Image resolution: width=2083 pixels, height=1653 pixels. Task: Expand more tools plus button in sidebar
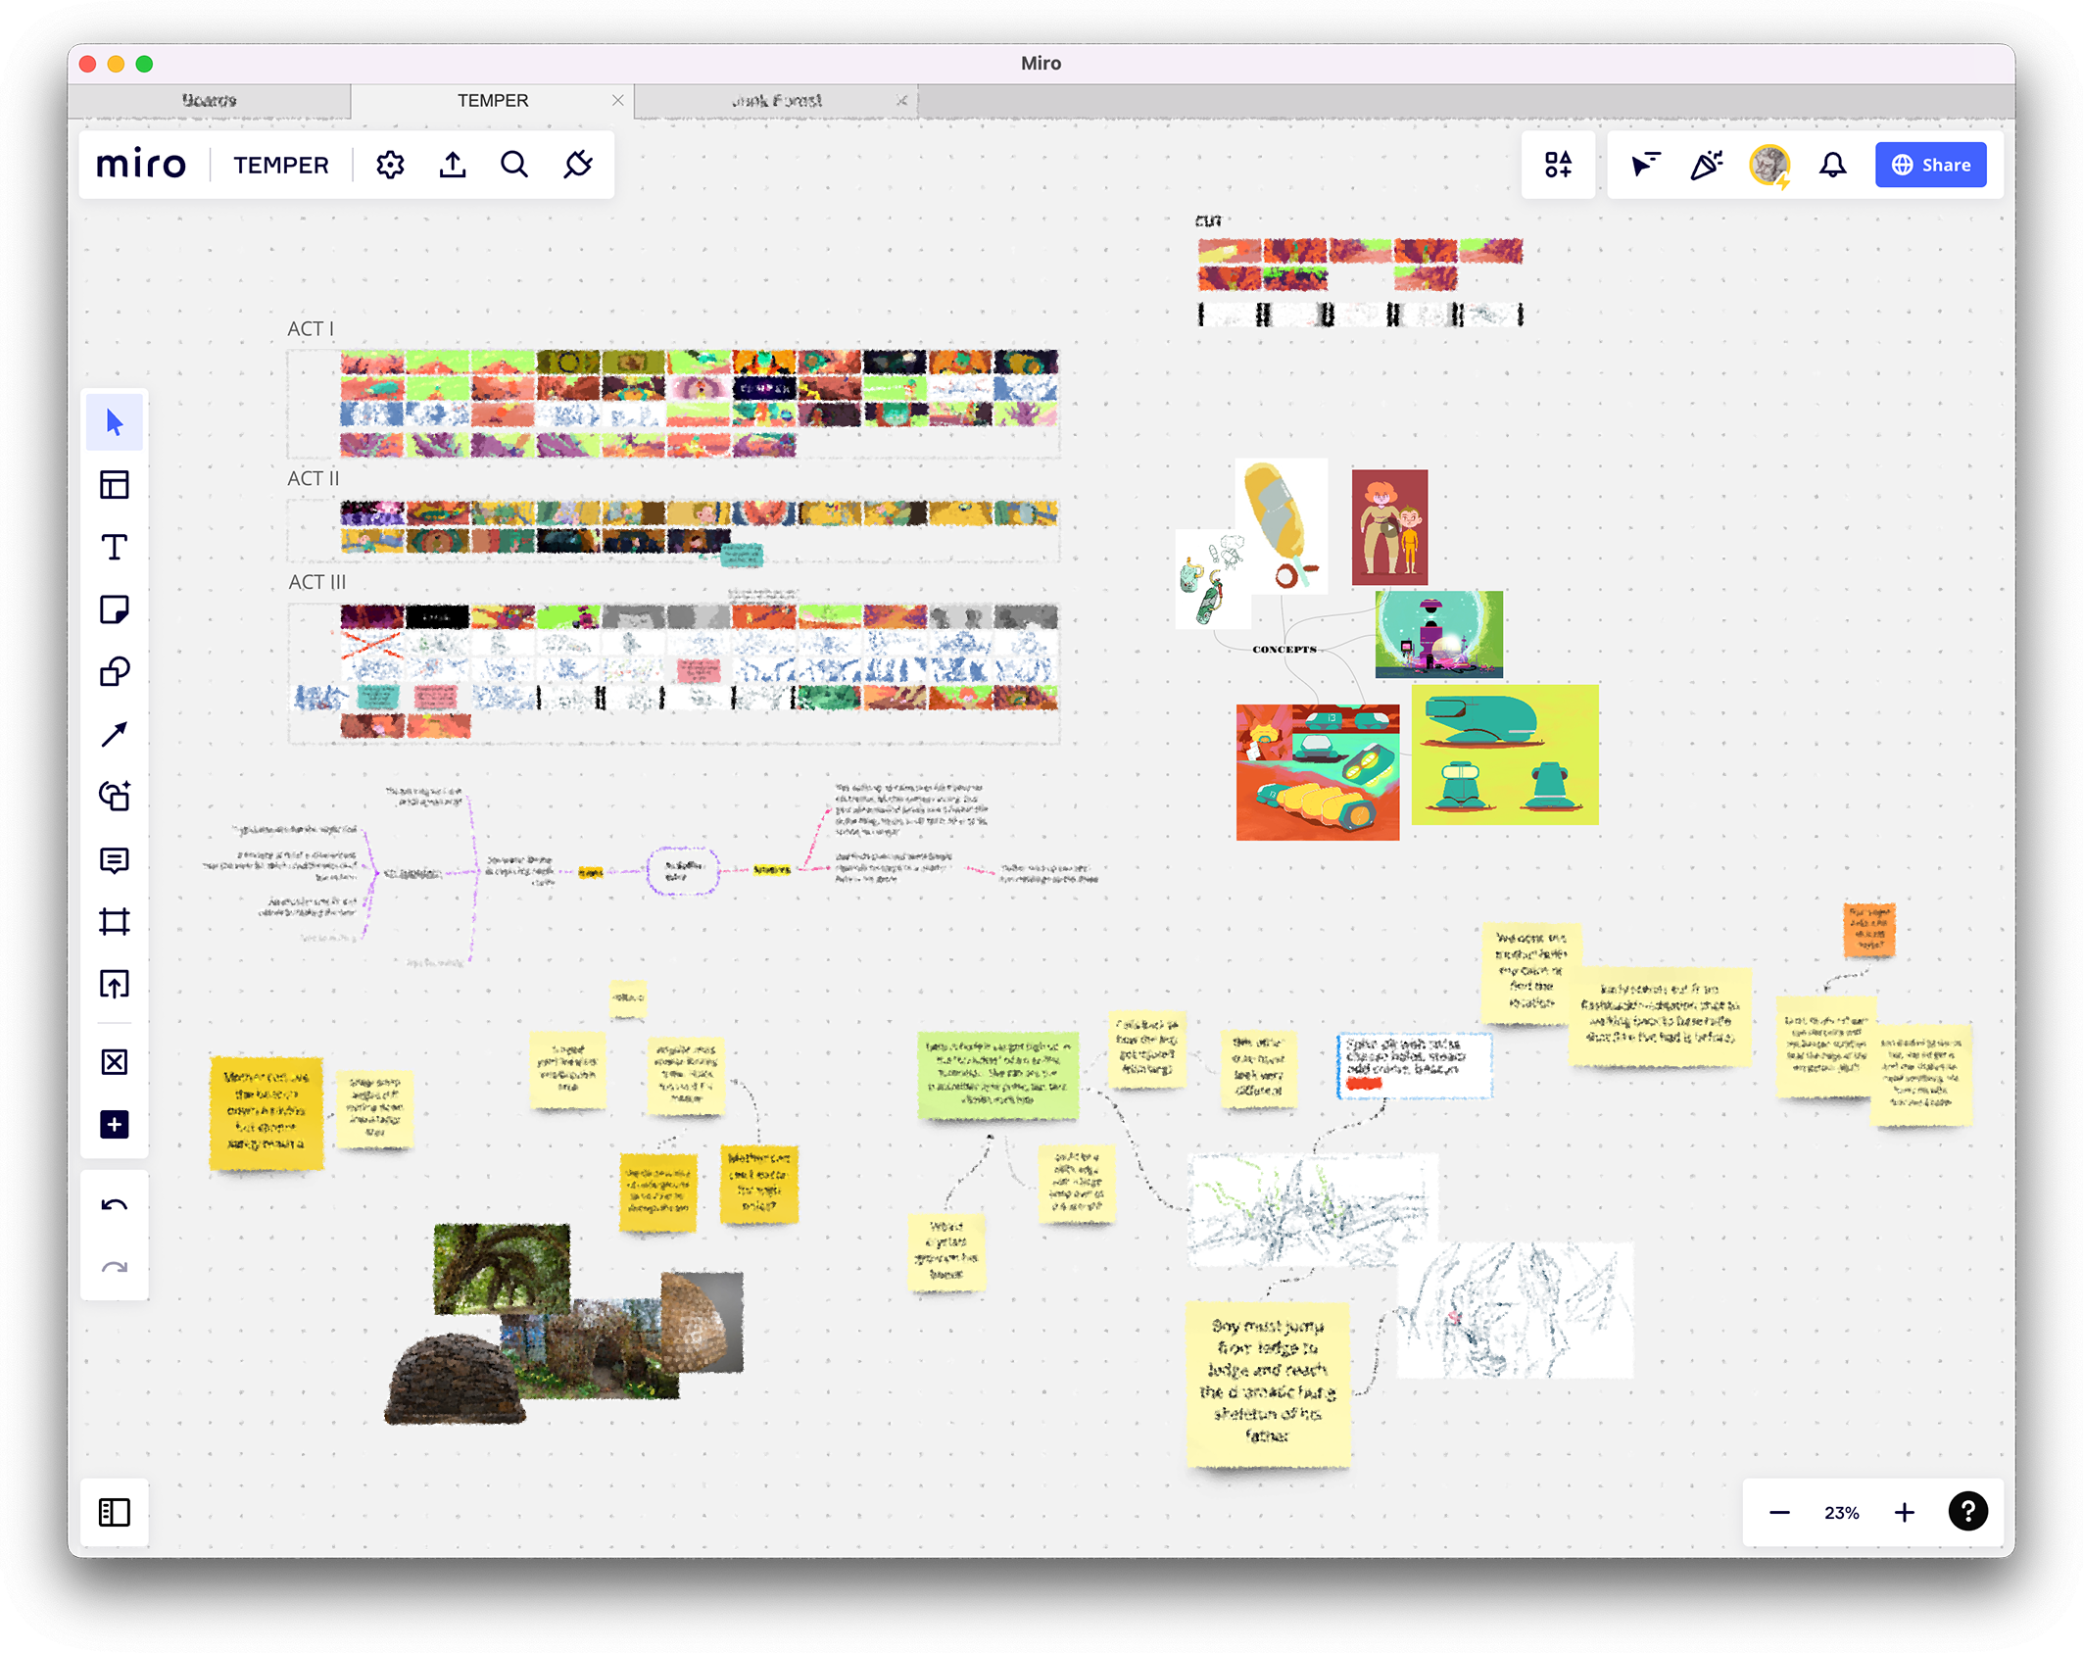tap(115, 1124)
